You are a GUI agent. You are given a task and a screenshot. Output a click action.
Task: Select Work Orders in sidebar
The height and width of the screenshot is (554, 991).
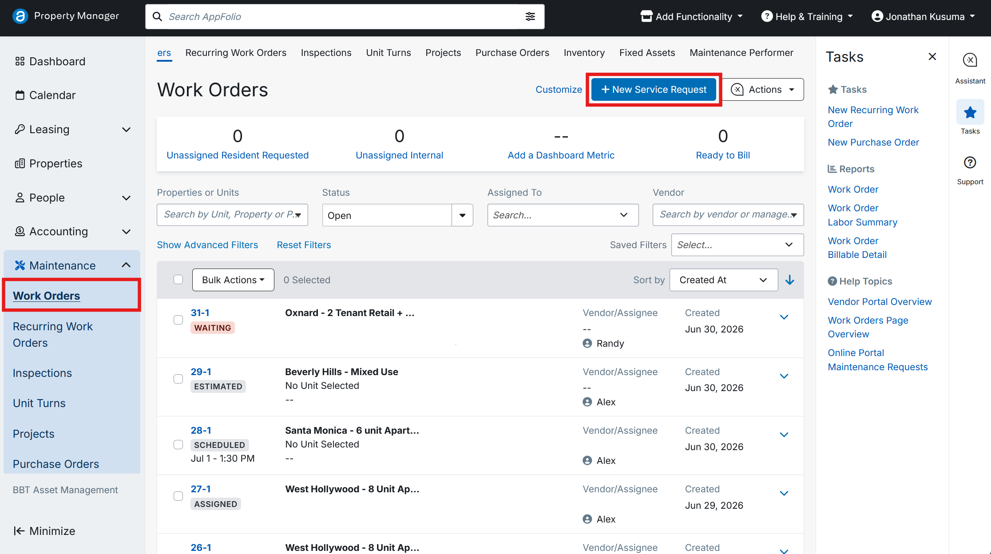click(x=47, y=296)
